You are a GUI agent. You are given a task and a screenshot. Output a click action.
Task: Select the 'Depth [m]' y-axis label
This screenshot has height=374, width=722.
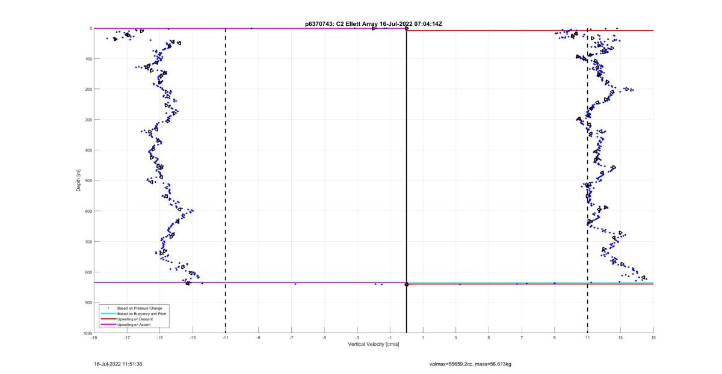(x=79, y=180)
